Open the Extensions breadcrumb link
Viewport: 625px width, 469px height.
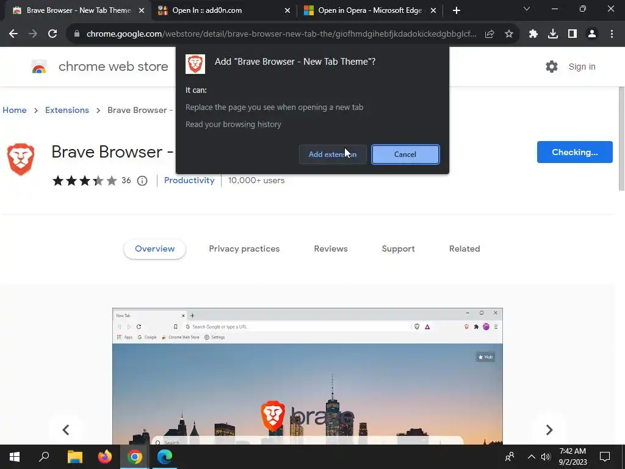67,110
